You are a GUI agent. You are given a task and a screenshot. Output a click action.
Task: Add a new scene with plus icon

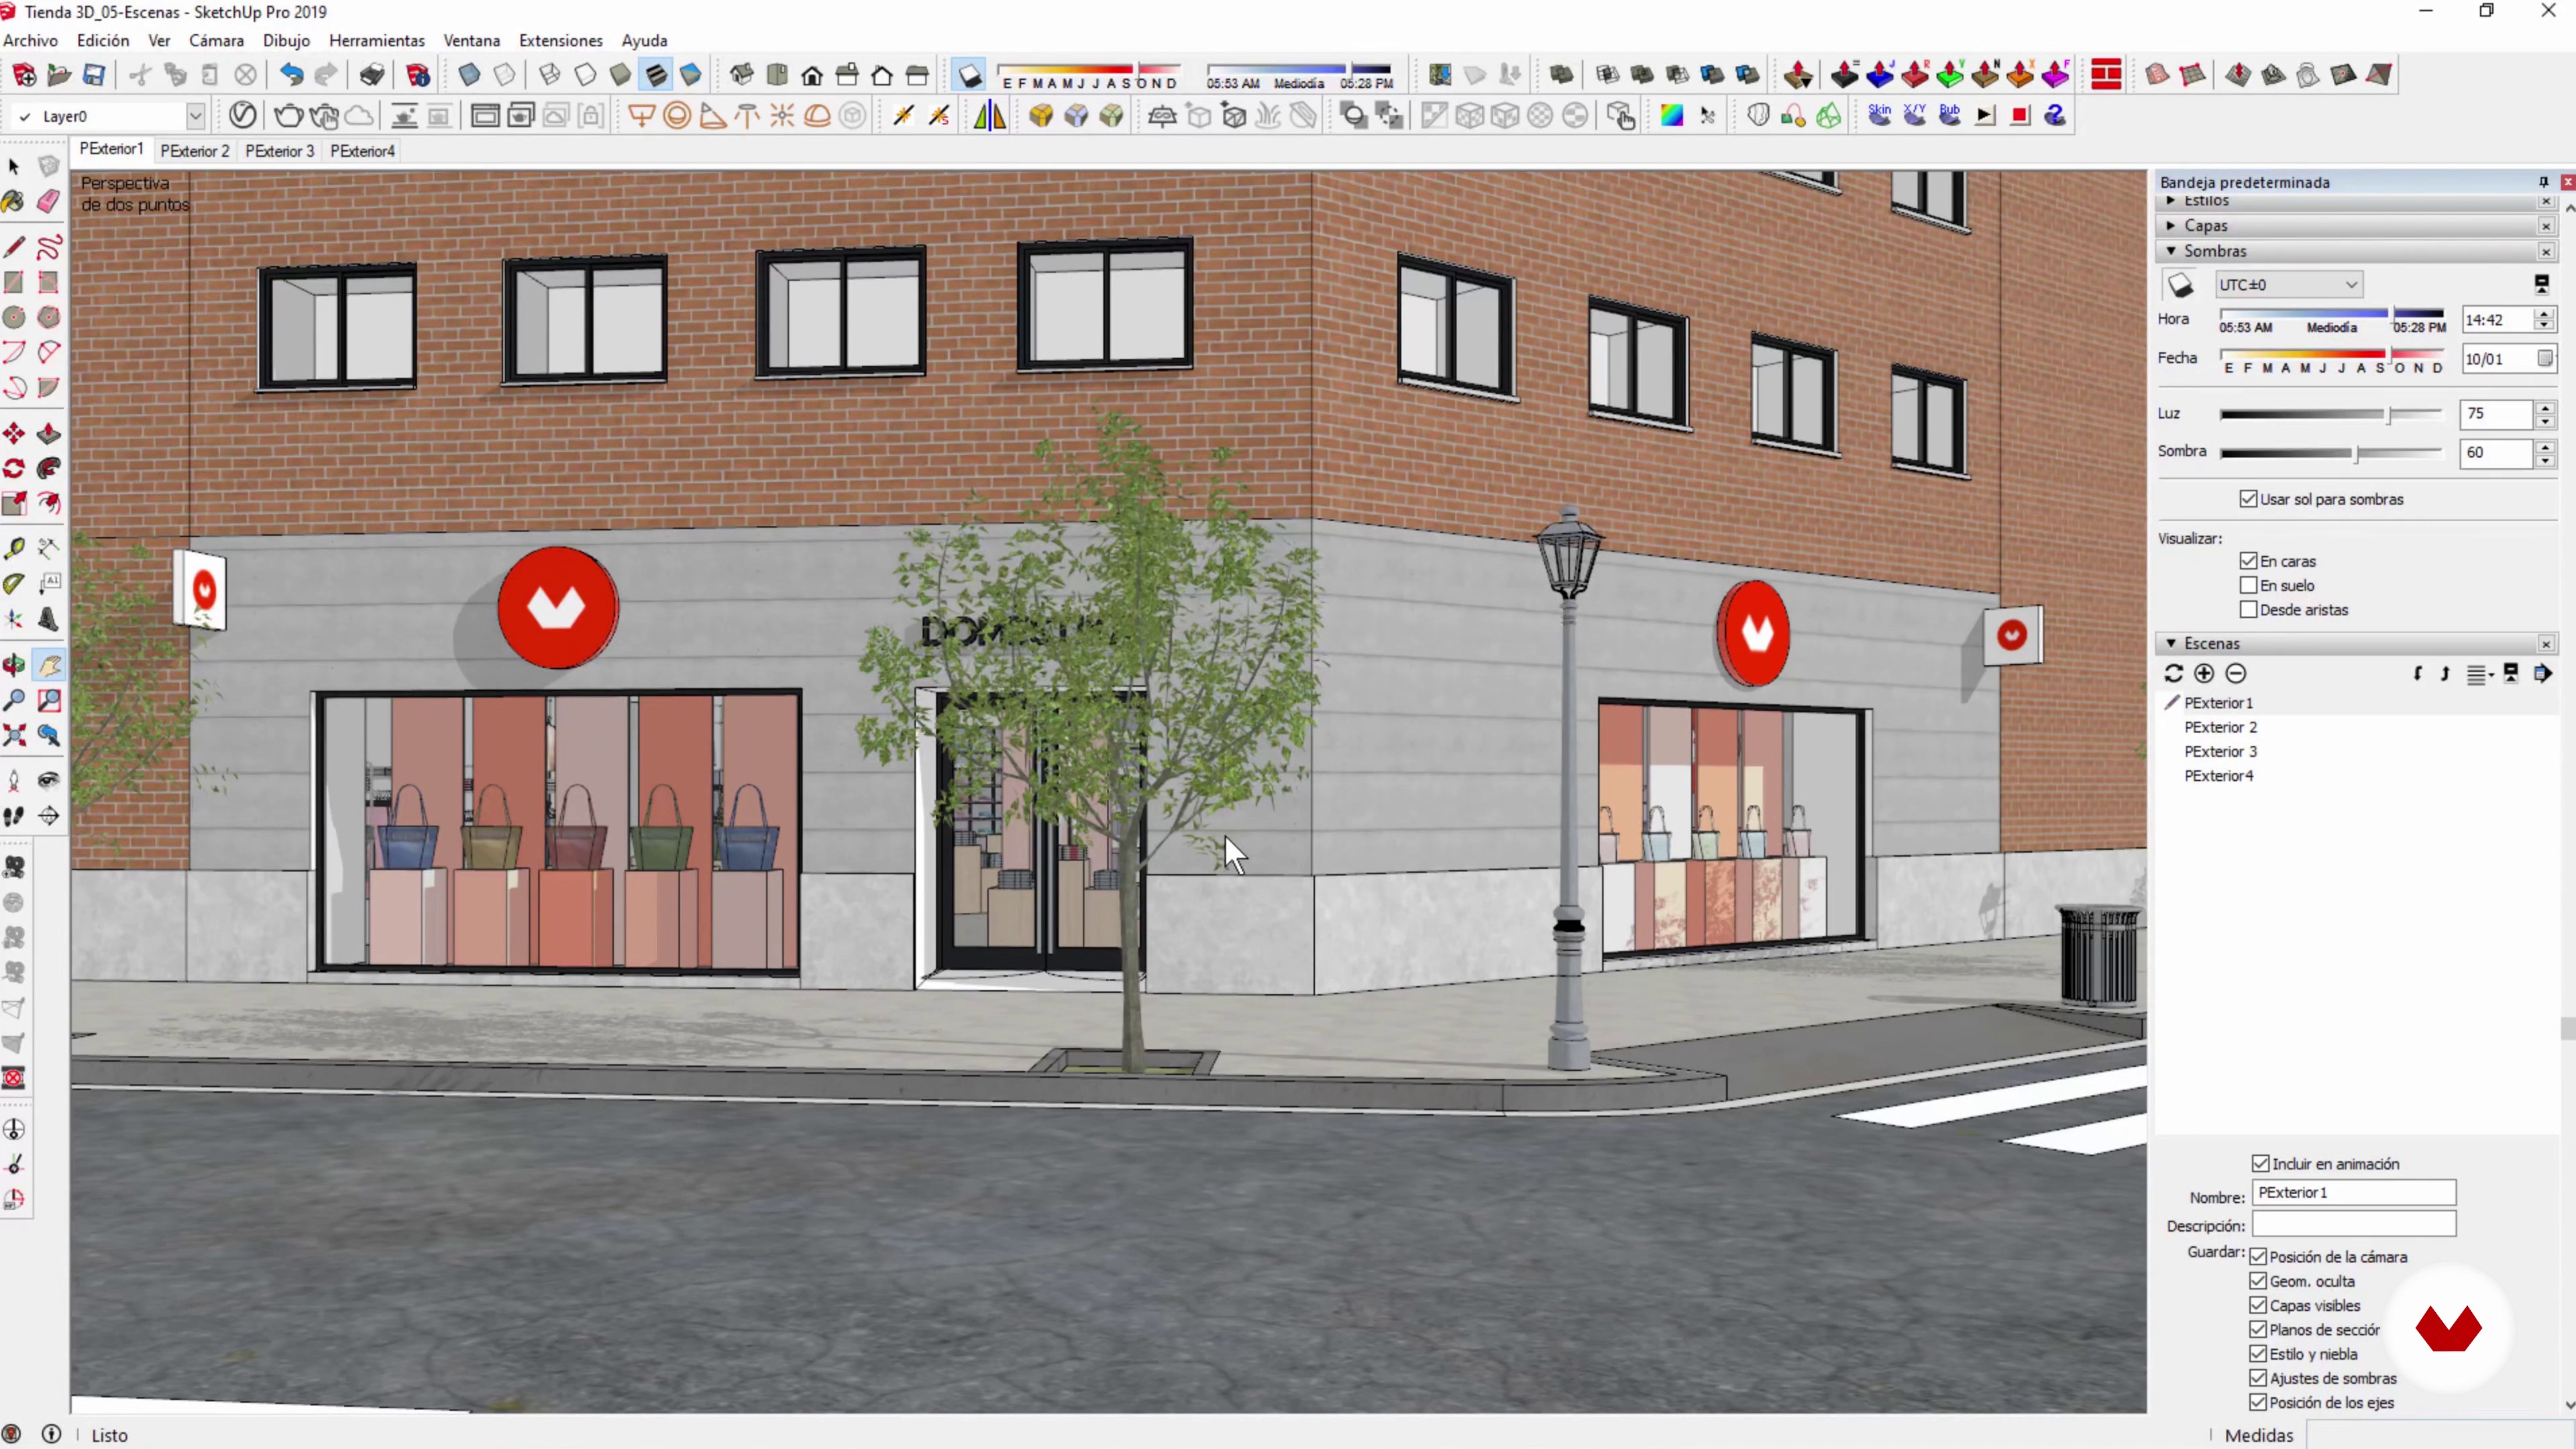[2204, 674]
